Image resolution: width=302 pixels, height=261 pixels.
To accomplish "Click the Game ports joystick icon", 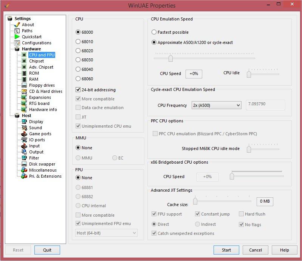I will pyautogui.click(x=24, y=134).
